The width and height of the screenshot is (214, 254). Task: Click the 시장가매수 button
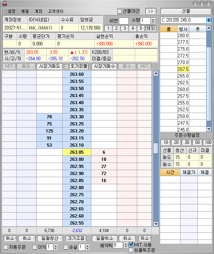[x=104, y=66]
